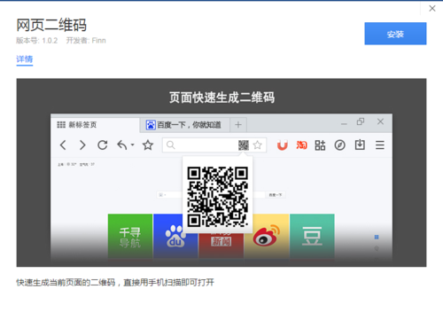Click the blue page indicator dot at right
Image resolution: width=443 pixels, height=336 pixels.
[x=377, y=237]
